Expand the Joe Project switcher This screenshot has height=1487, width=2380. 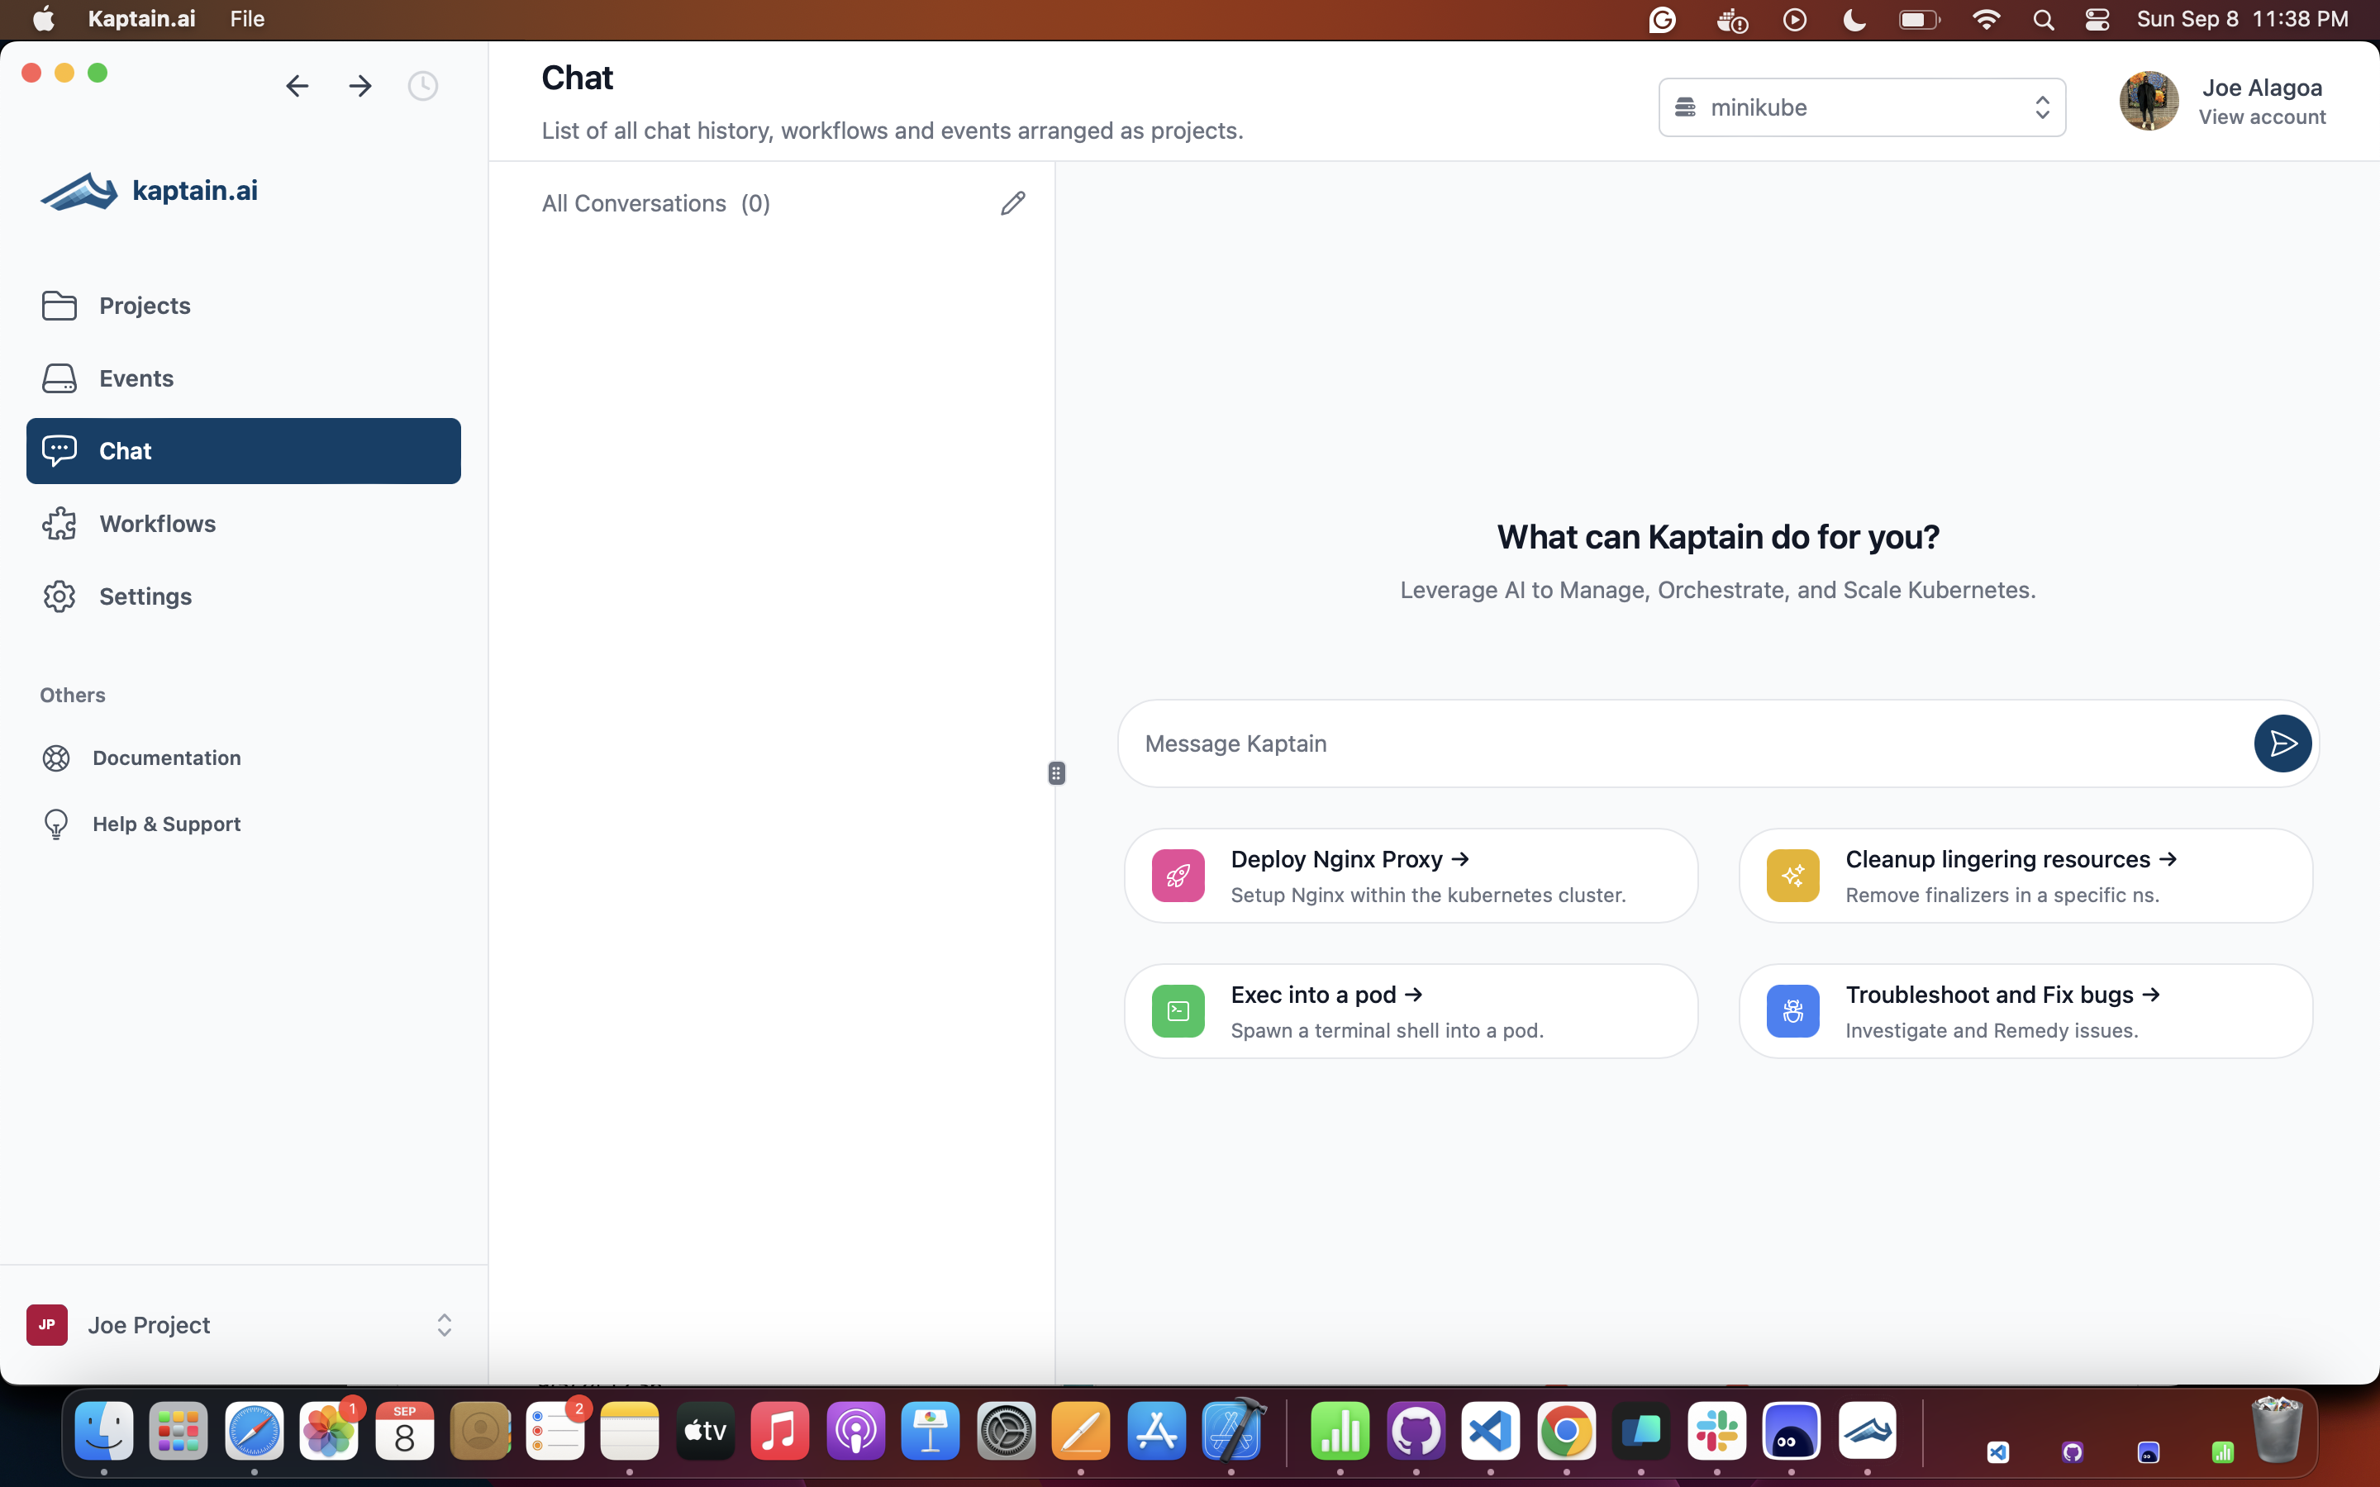pos(445,1325)
